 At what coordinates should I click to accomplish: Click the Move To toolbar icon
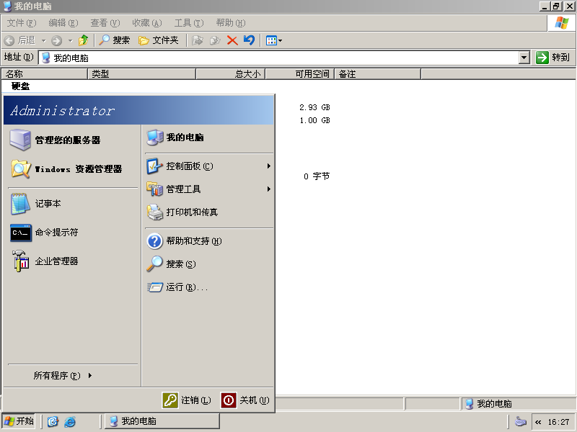click(x=198, y=40)
